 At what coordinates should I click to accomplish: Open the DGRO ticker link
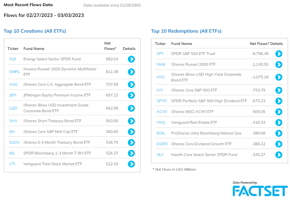pos(162,144)
